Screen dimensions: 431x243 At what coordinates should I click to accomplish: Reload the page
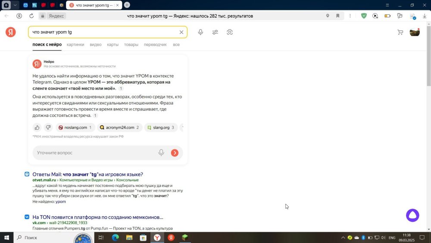coord(31,16)
